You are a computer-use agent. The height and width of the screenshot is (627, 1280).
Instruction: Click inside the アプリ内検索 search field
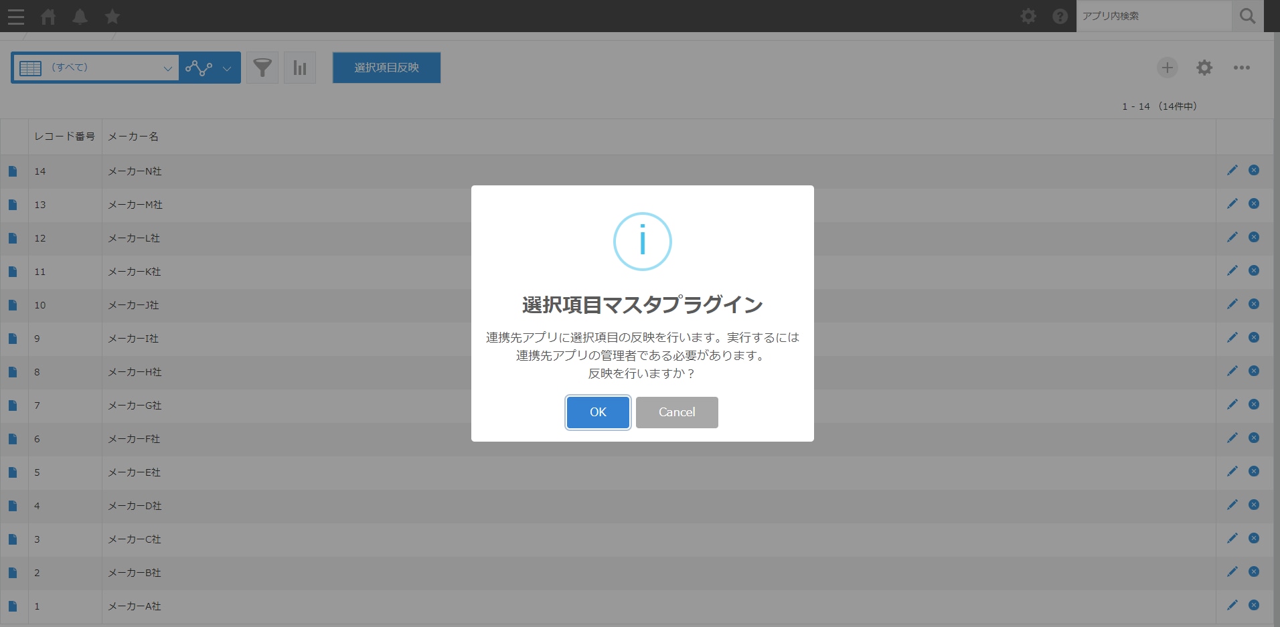(x=1151, y=16)
